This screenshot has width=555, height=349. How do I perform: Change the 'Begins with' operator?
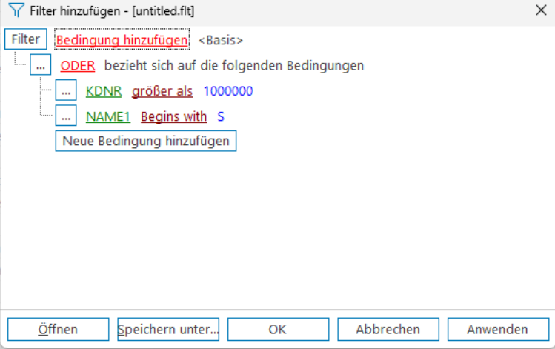pos(174,116)
